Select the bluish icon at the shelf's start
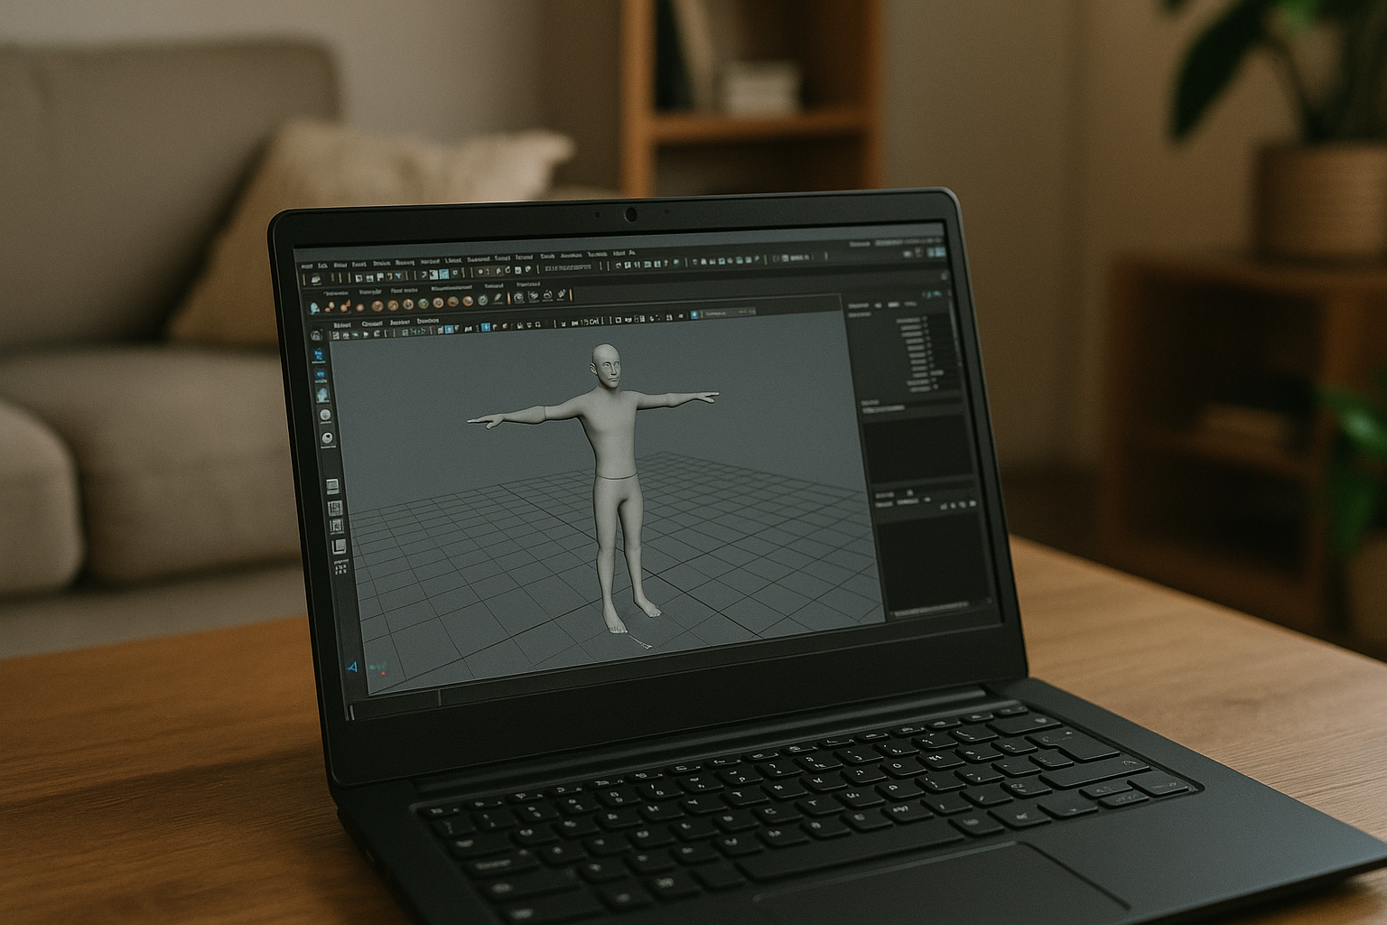Screen dimensions: 1387x925 pos(315,307)
